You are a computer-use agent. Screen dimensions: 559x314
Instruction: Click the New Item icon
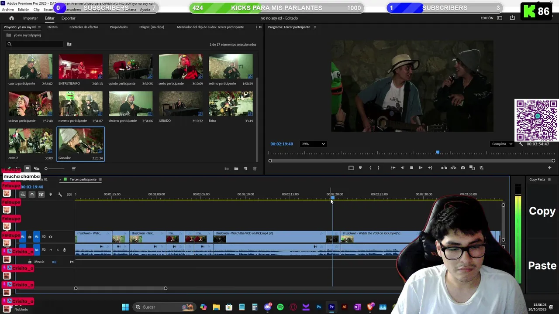pos(245,169)
